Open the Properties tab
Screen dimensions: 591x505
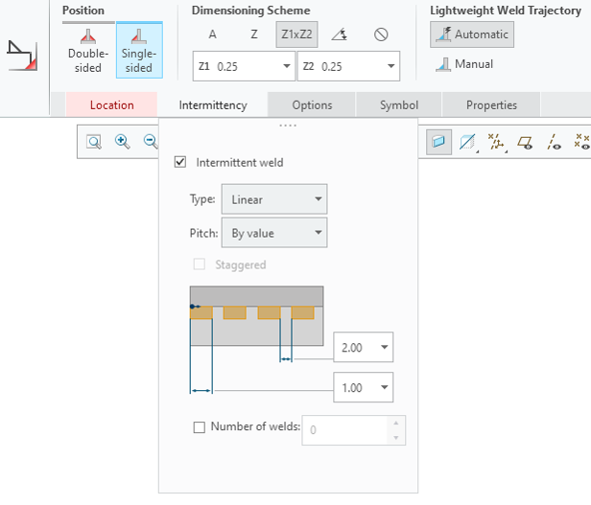point(491,105)
